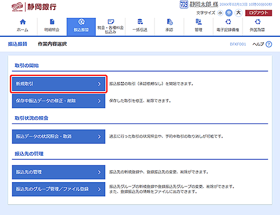Viewport: 280px width, 215px height.
Task: Set font size to large (大)
Action: pos(238,13)
